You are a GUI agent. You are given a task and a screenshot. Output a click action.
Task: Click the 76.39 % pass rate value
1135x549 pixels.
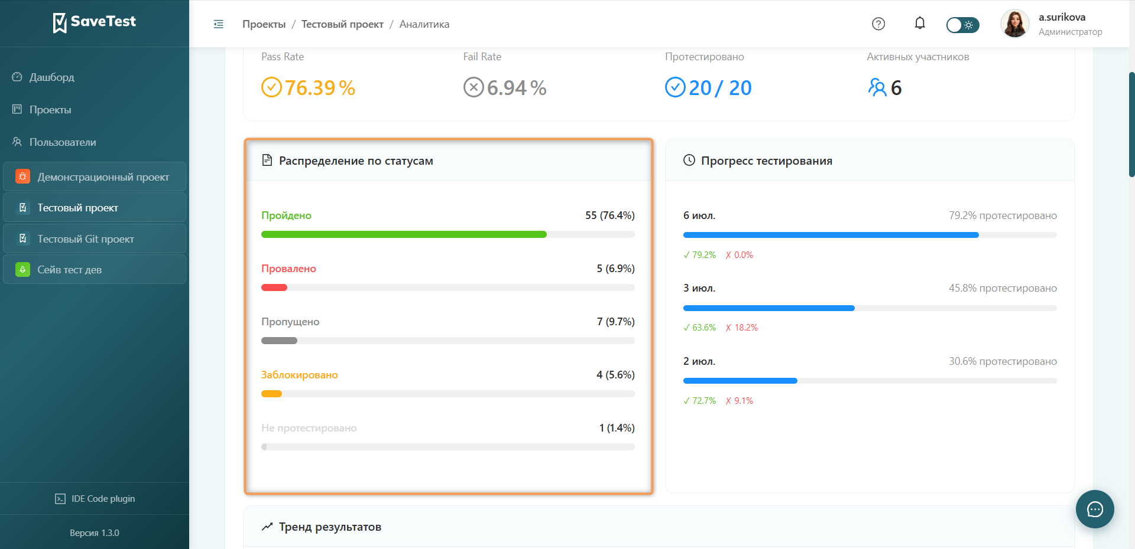320,88
